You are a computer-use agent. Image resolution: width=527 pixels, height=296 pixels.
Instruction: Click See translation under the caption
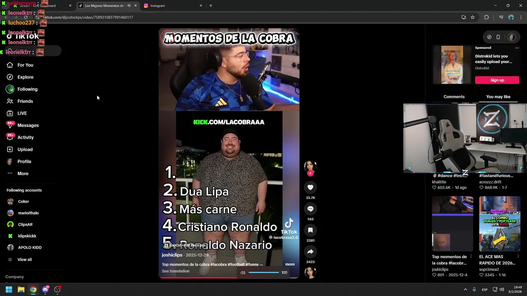coord(175,271)
